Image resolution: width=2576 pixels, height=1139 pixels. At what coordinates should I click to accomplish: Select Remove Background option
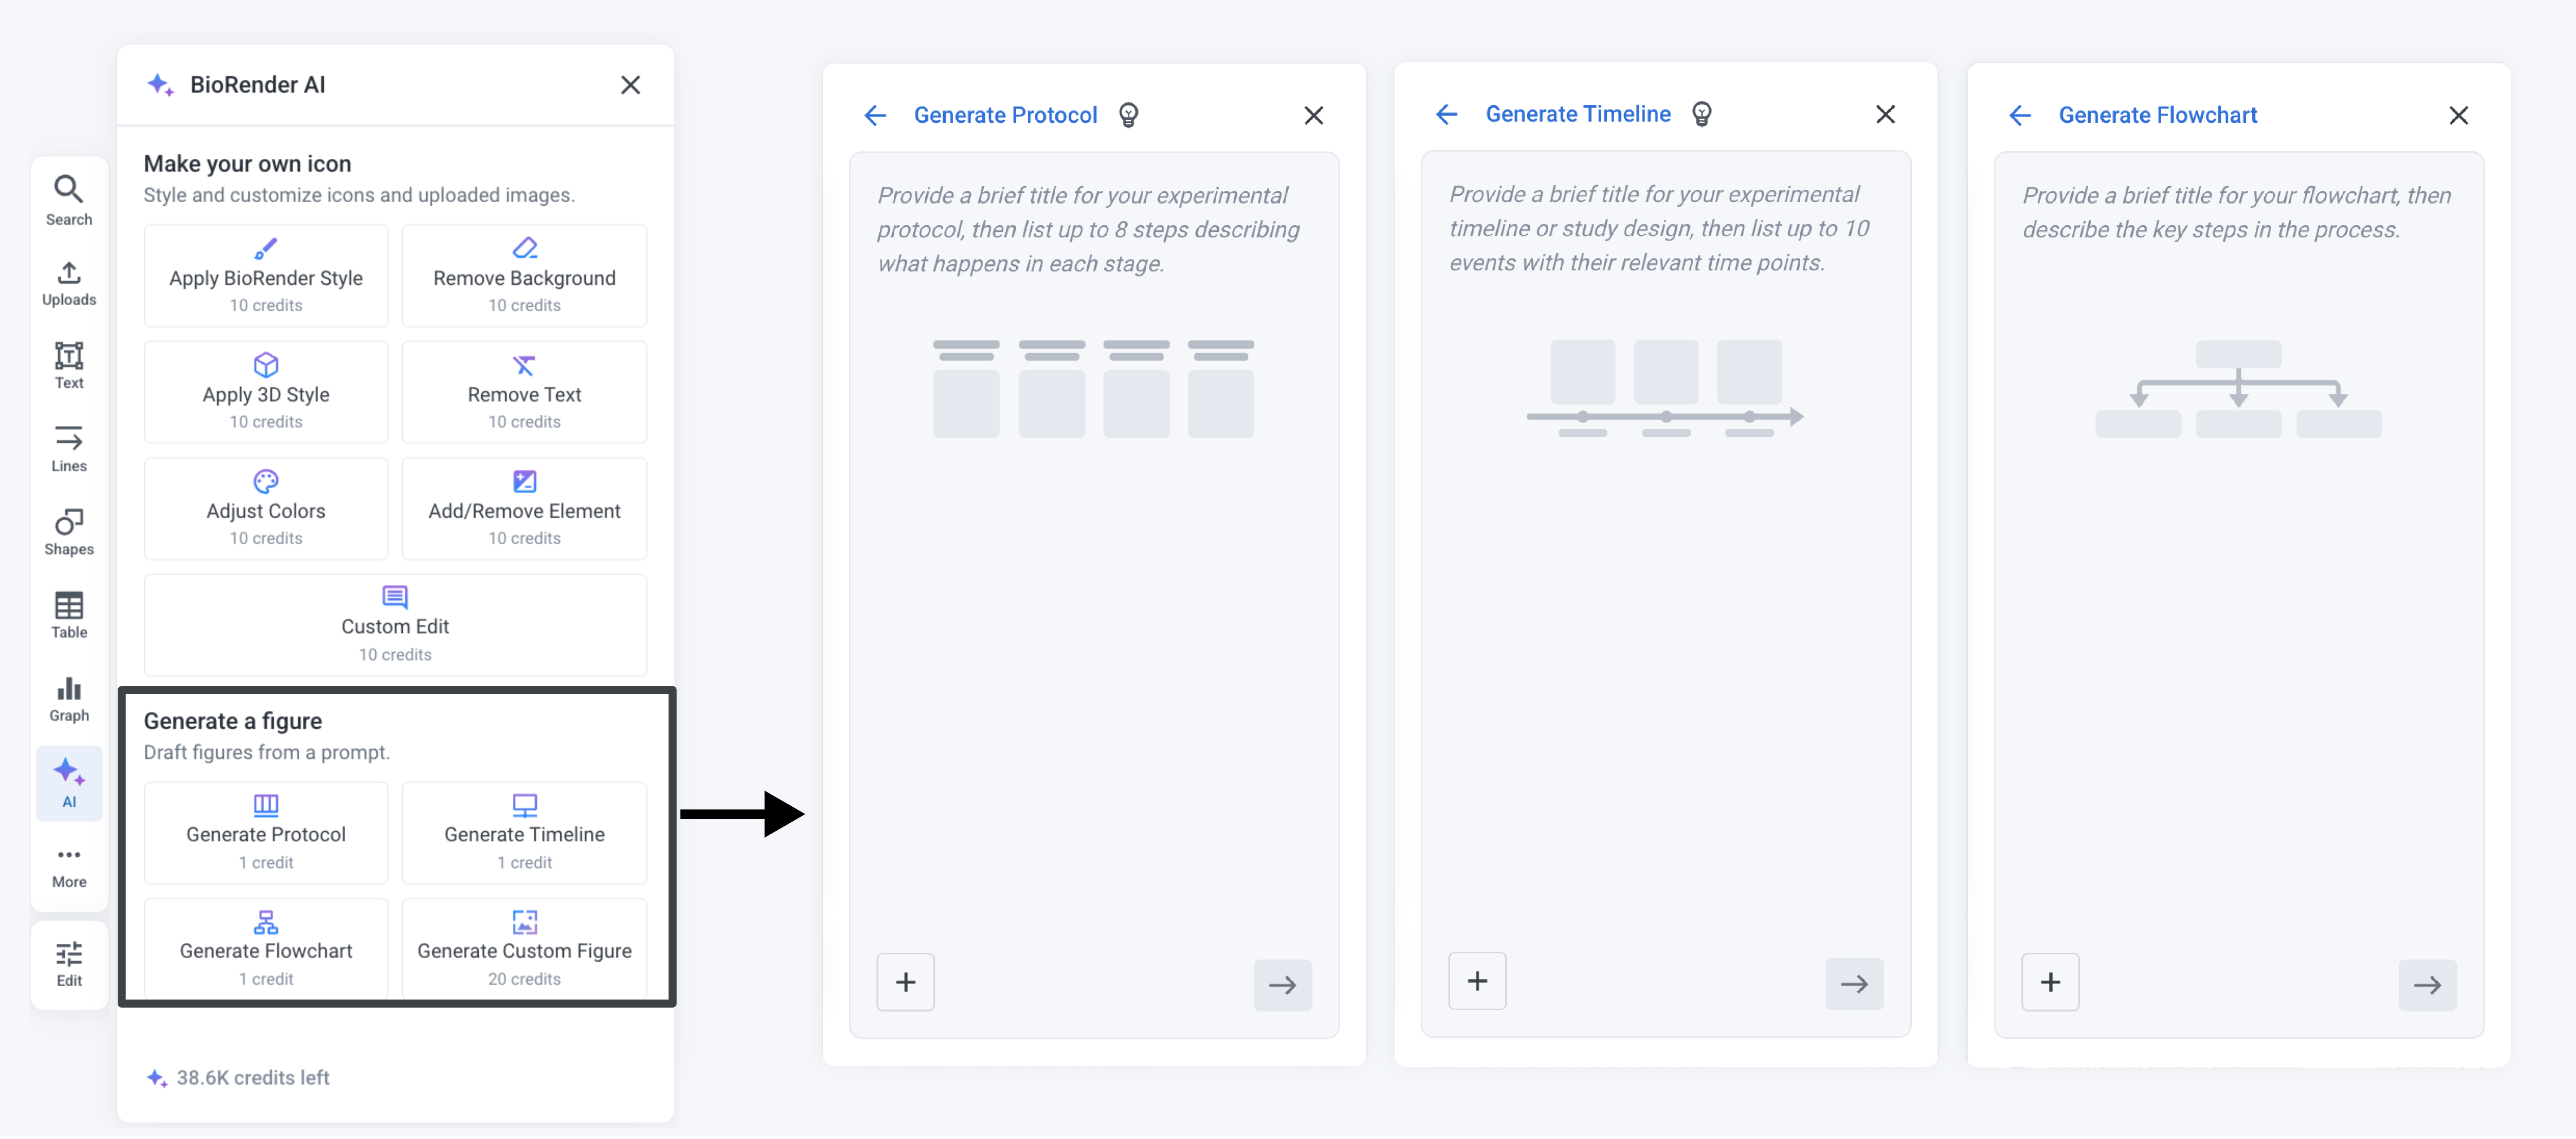pos(524,276)
